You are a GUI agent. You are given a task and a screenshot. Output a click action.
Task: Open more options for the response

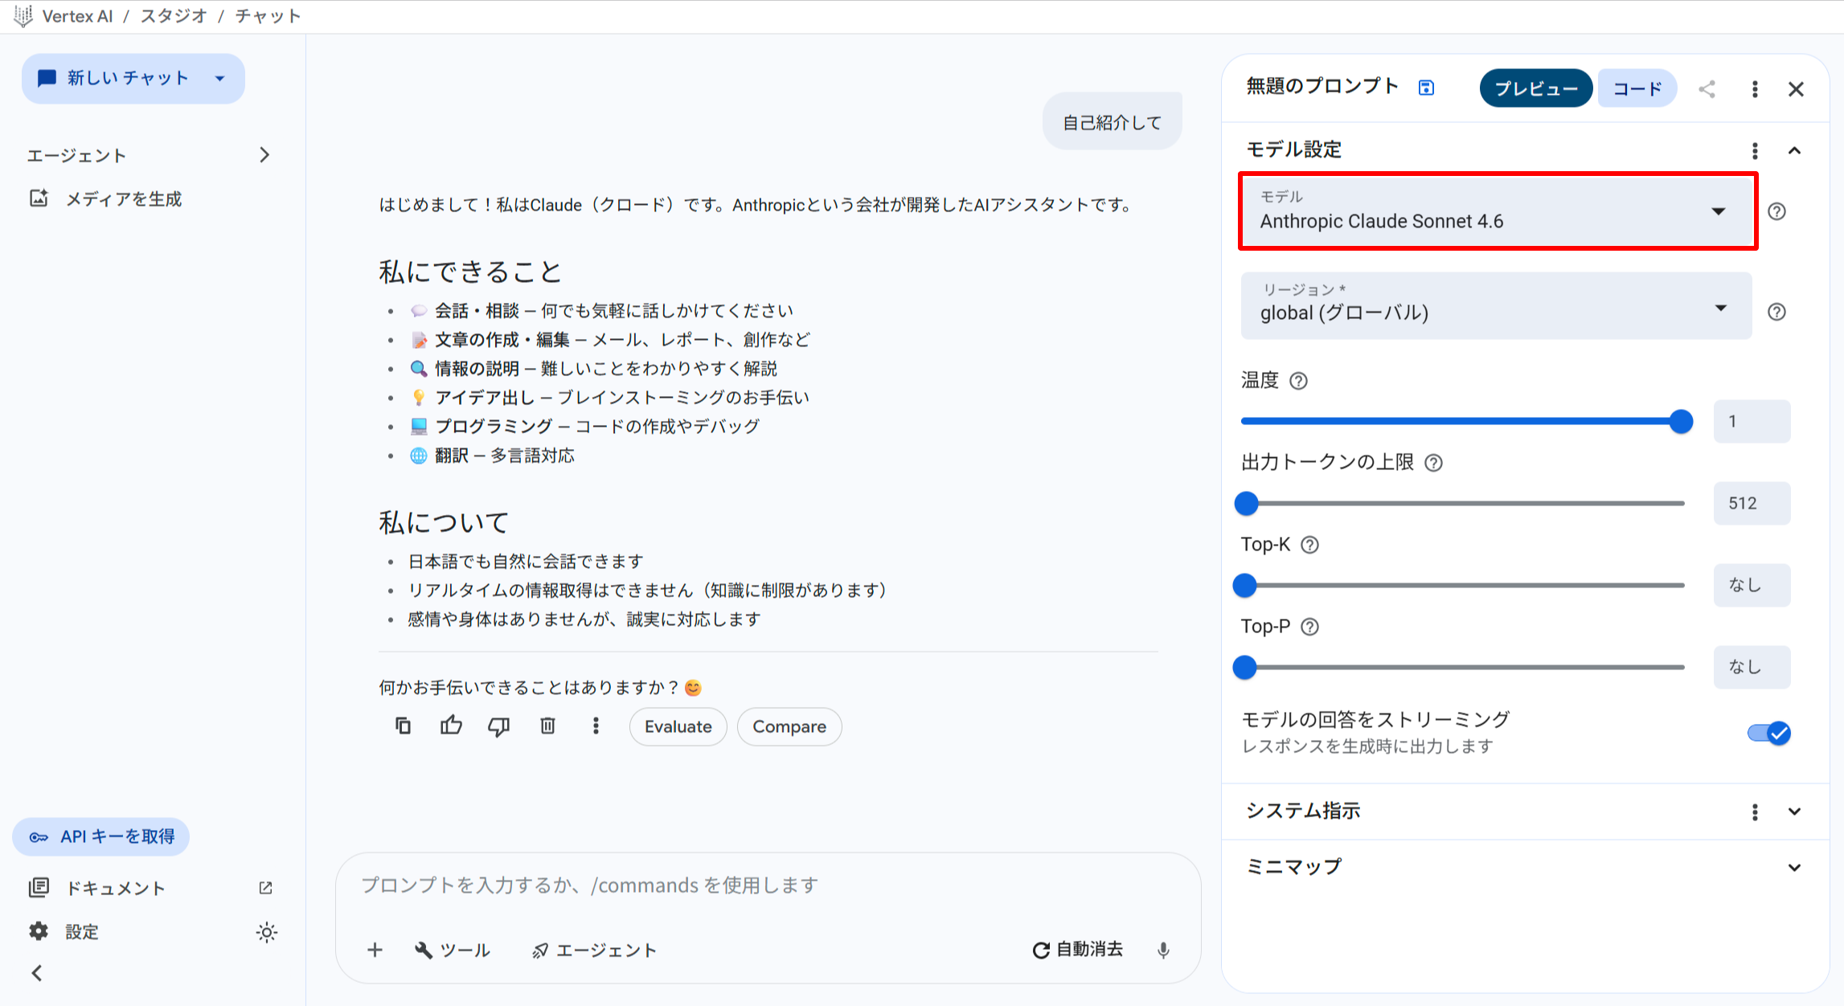pos(596,726)
